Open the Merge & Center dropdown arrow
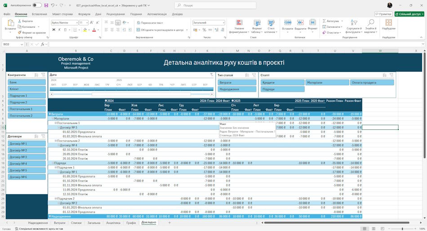 coord(187,30)
